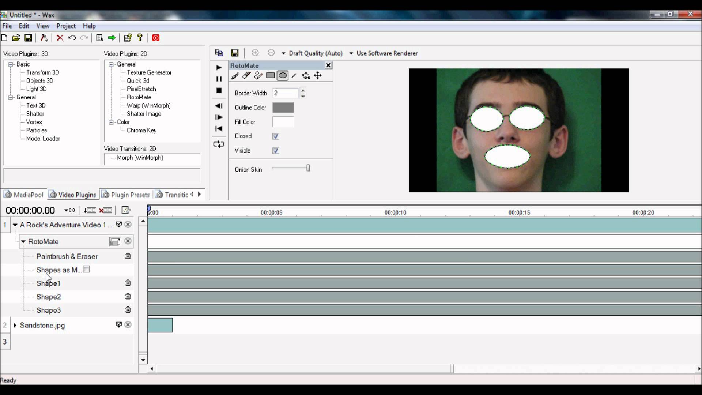Select the Move shape tool
Screen dimensions: 702x395
[x=318, y=76]
